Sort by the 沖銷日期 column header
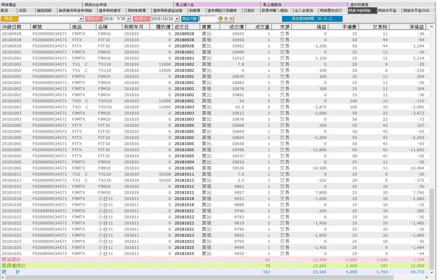441x280 pixels. (x=15, y=27)
